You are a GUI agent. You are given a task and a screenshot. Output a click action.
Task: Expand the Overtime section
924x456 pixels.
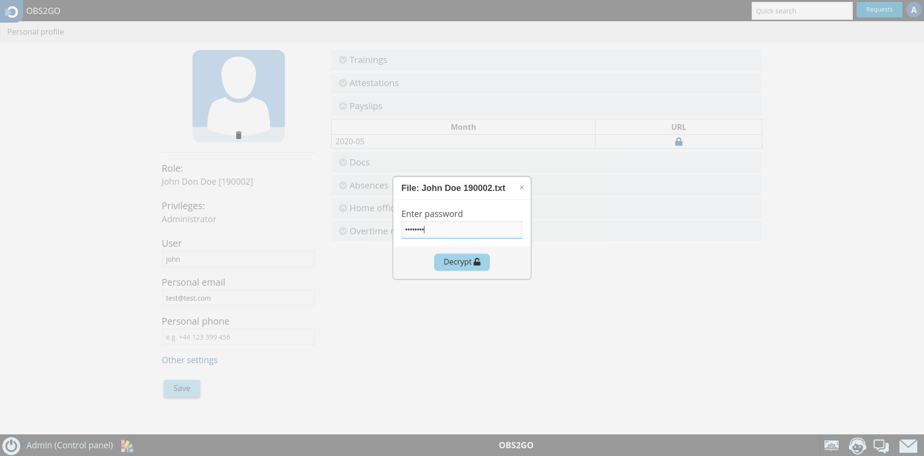coord(363,231)
